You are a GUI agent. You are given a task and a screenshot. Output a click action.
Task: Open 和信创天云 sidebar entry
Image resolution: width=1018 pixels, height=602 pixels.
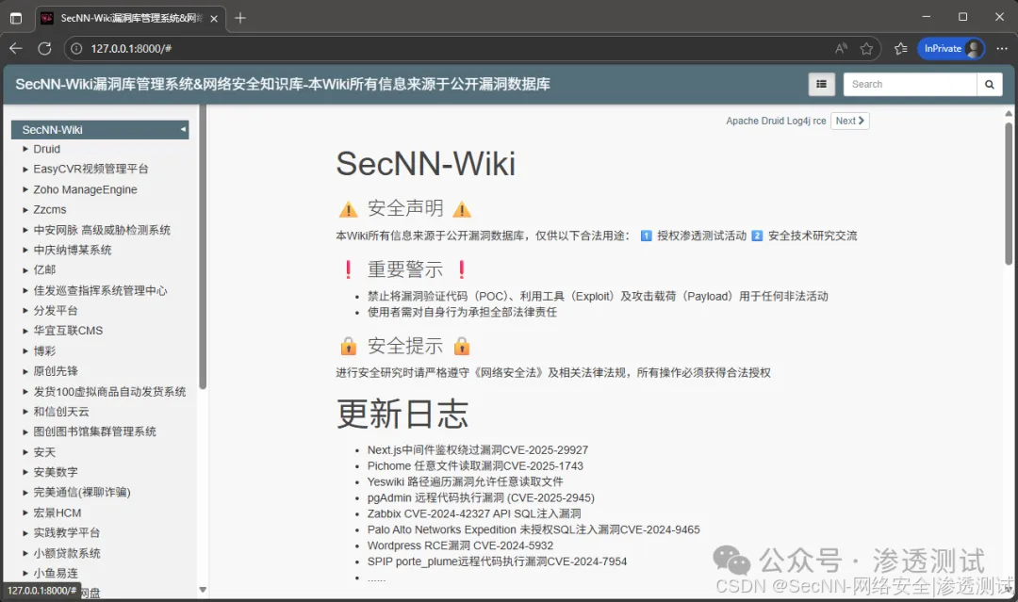(61, 412)
